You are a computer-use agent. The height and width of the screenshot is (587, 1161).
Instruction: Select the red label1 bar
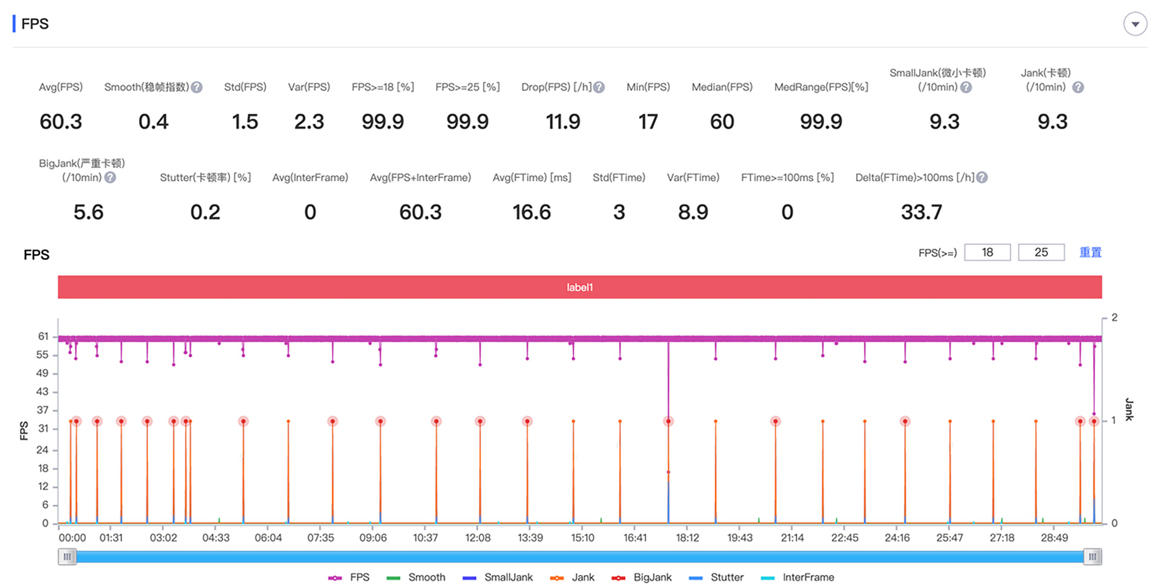580,287
